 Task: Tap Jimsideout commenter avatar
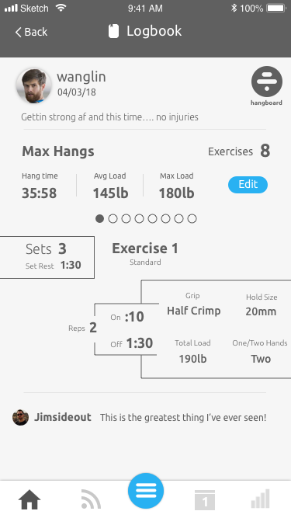pos(20,417)
